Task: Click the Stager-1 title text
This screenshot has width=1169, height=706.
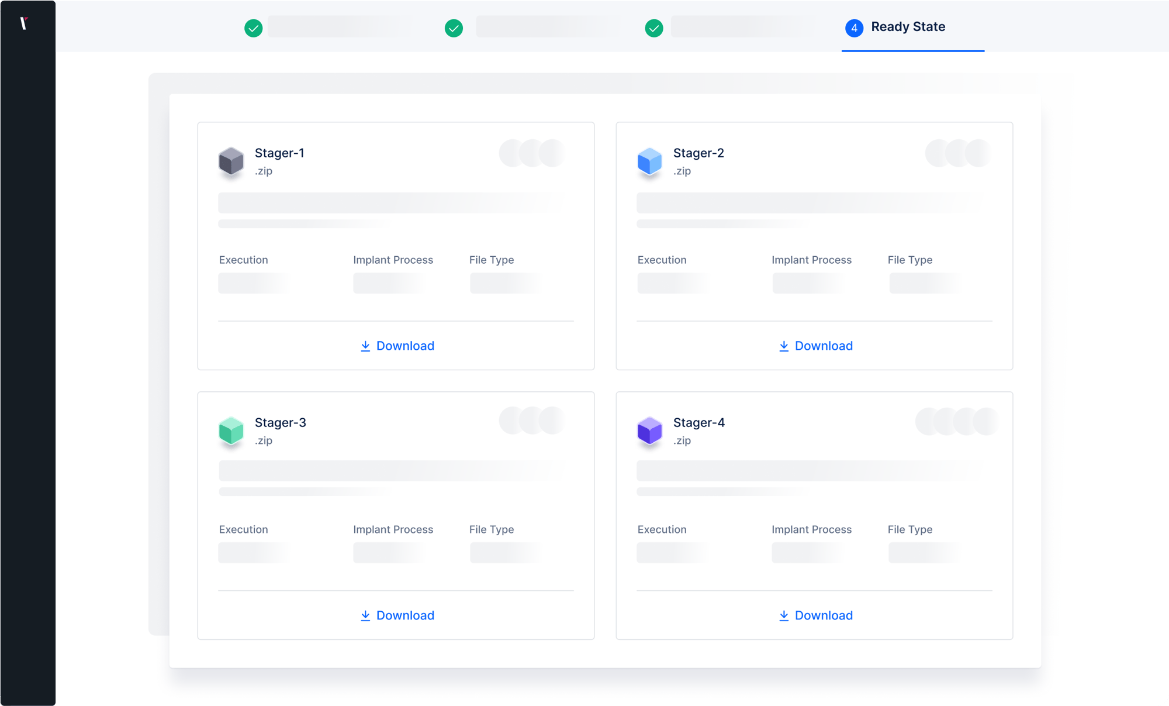Action: click(x=279, y=153)
